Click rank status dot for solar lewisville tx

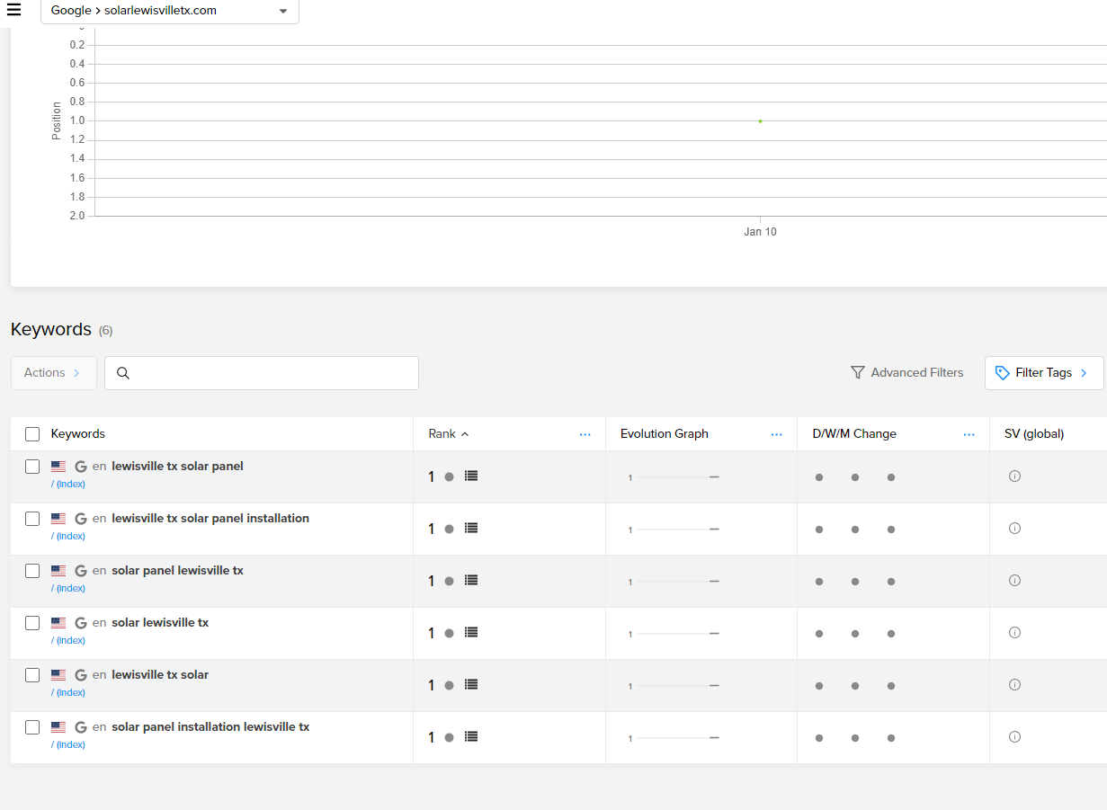[x=449, y=634]
